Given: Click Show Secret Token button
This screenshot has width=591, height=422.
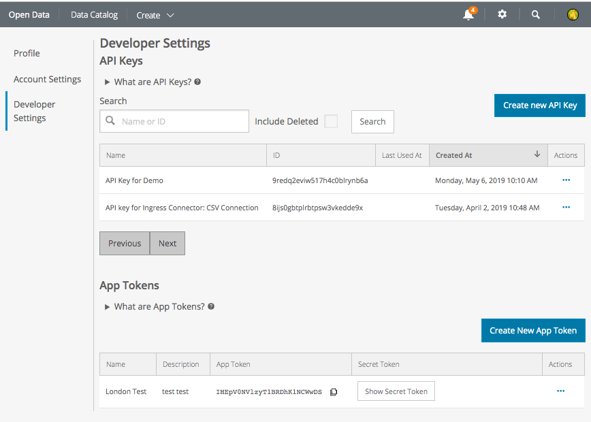Looking at the screenshot, I should pyautogui.click(x=396, y=391).
